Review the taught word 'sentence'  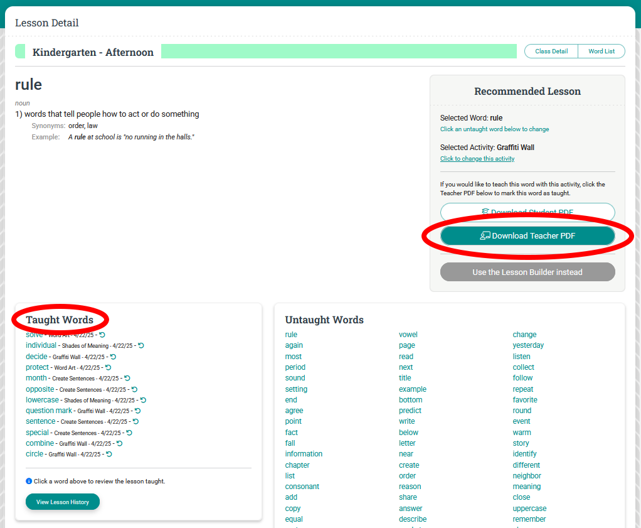pyautogui.click(x=41, y=421)
